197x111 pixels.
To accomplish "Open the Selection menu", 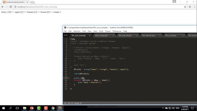I will pyautogui.click(x=77, y=31).
